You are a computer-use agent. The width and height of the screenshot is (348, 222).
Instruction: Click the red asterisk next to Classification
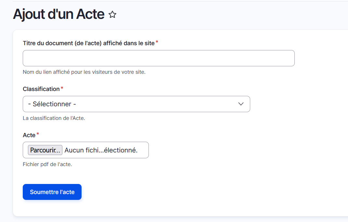[x=62, y=88]
